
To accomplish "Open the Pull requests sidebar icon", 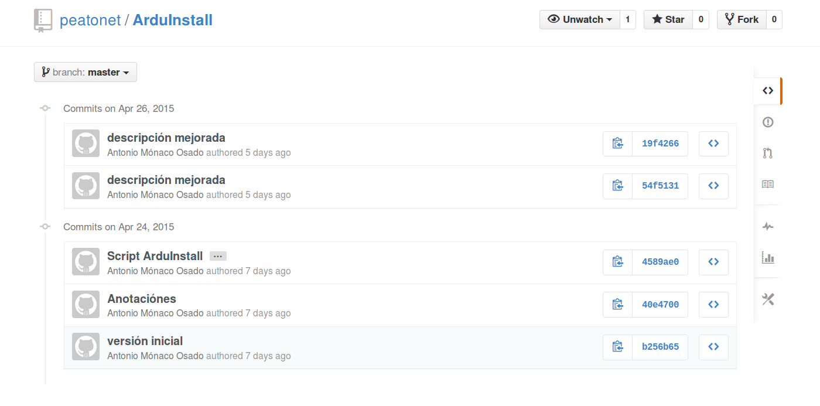I will click(768, 153).
